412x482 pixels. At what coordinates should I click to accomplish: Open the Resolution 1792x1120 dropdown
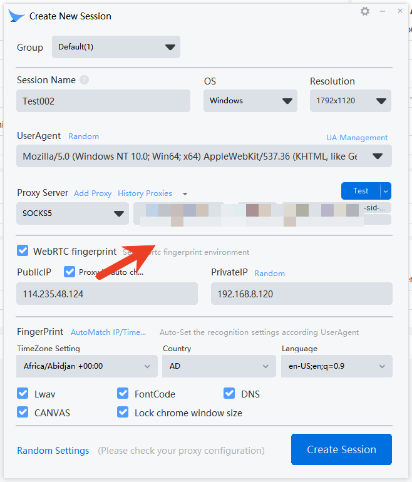tap(350, 101)
